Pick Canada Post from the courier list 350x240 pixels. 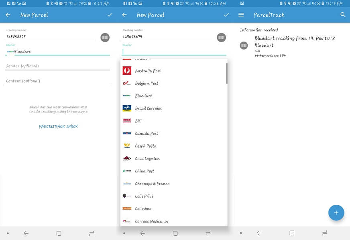174,134
